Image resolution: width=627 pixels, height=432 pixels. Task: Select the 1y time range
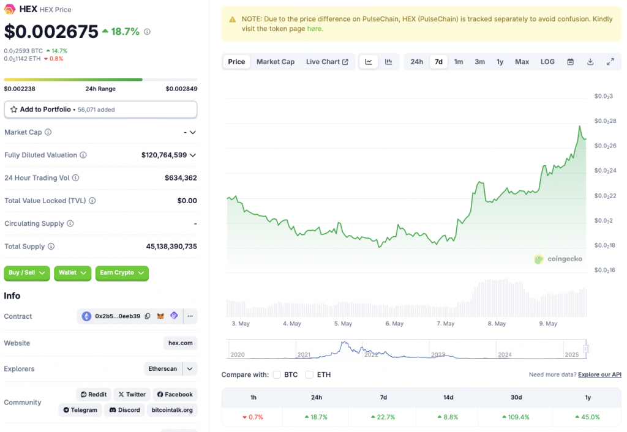(500, 62)
